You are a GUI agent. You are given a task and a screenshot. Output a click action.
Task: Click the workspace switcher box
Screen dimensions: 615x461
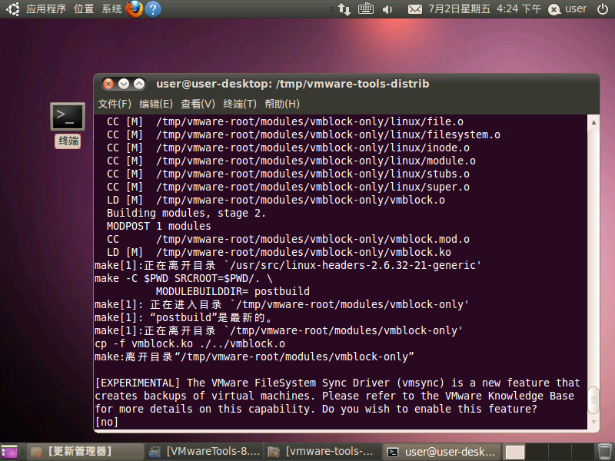(515, 452)
